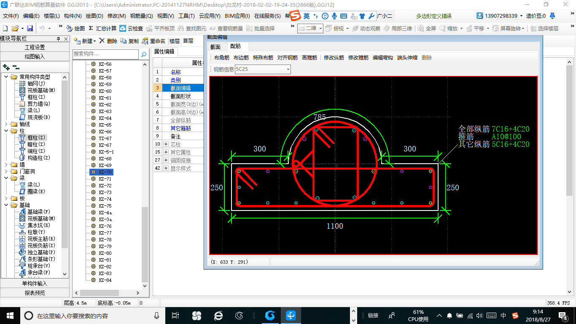The width and height of the screenshot is (576, 324).
Task: Click 布角筋 corner rebar tool
Action: point(222,58)
